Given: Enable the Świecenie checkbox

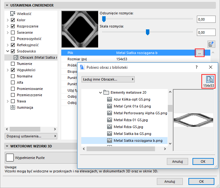Looking at the screenshot, I should pos(13,32).
